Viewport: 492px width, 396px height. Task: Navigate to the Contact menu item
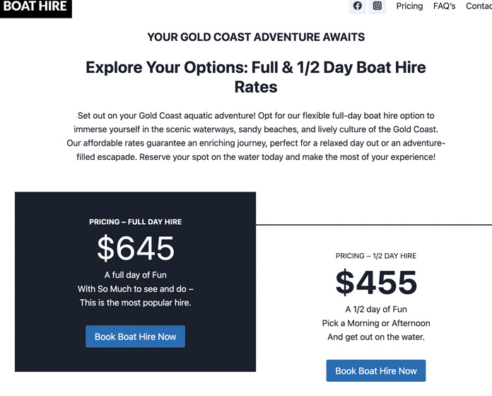click(479, 6)
